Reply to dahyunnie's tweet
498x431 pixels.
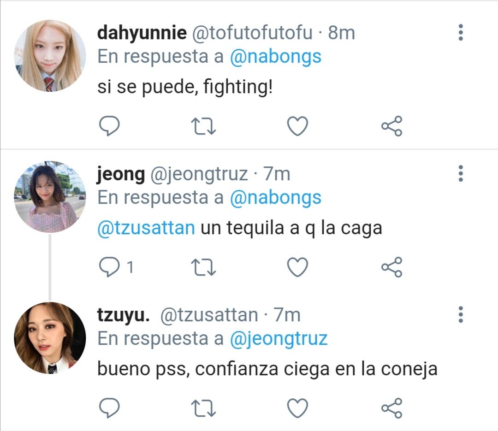pos(109,126)
